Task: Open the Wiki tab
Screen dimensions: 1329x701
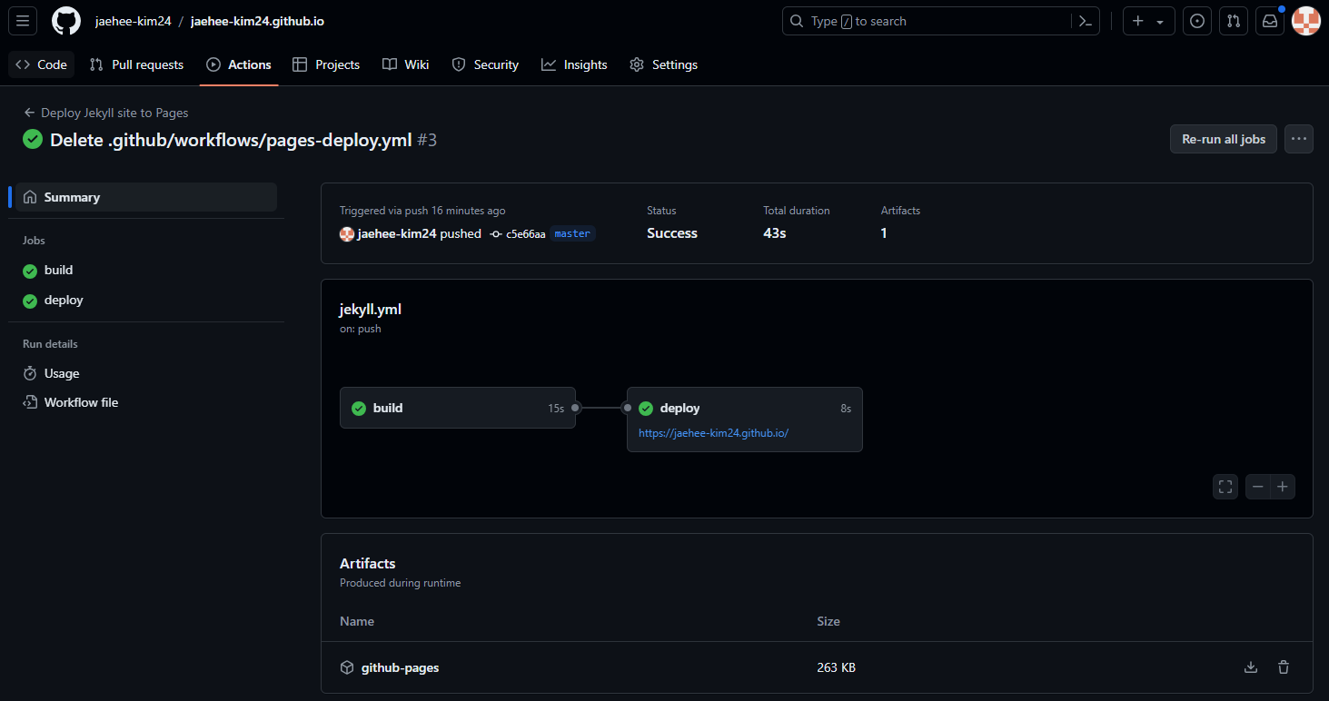Action: click(x=406, y=64)
